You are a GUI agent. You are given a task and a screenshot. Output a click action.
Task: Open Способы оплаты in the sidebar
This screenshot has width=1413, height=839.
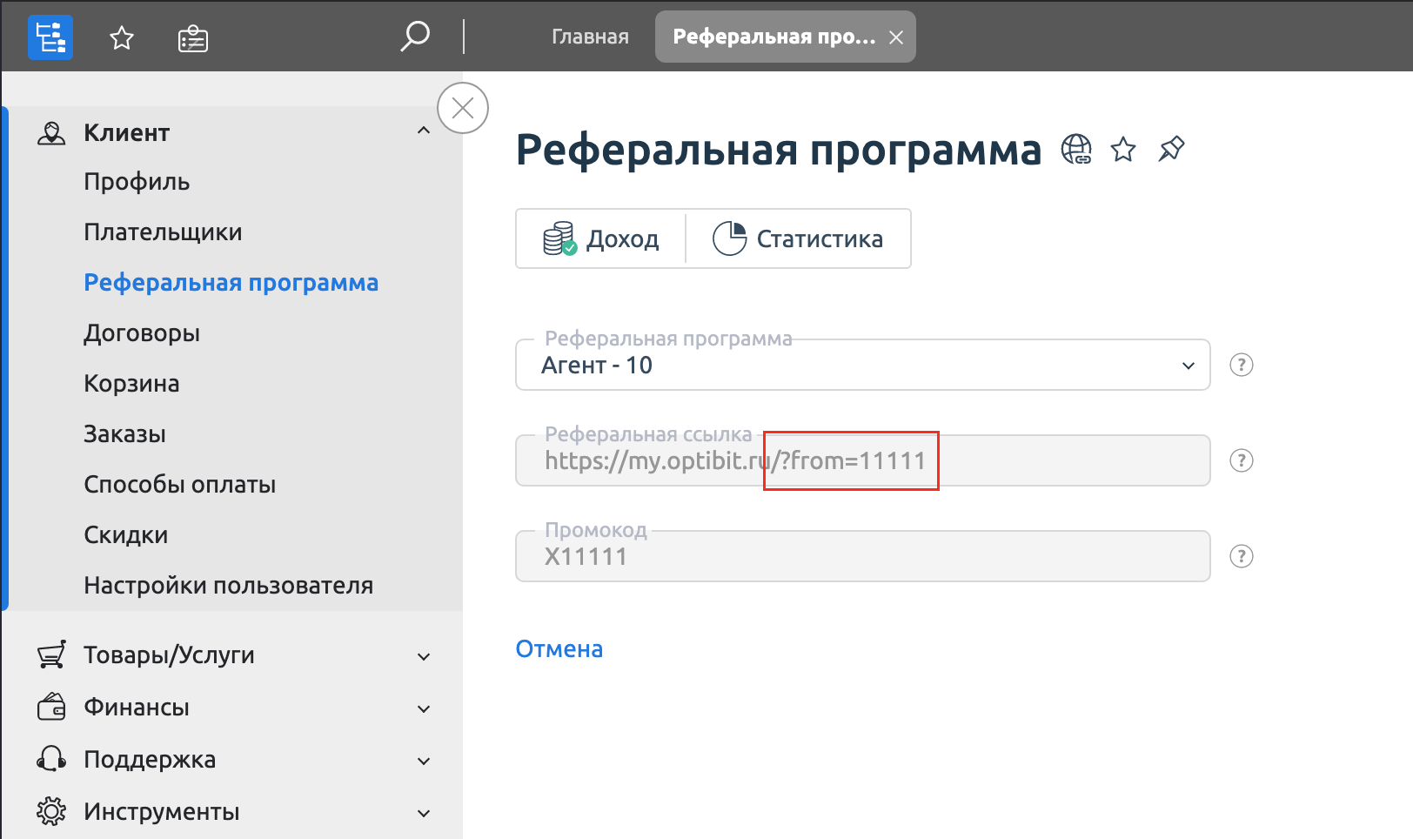pos(179,485)
